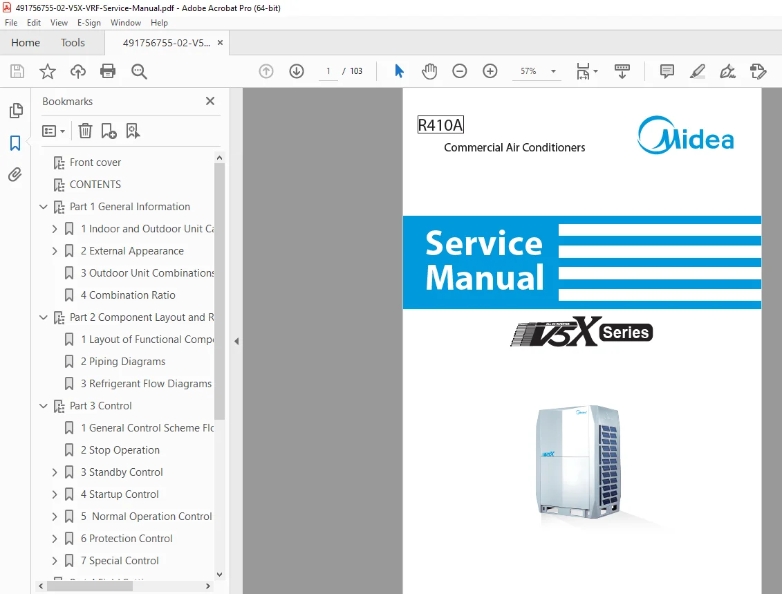The height and width of the screenshot is (594, 782).
Task: Click the current page number field
Action: 328,71
